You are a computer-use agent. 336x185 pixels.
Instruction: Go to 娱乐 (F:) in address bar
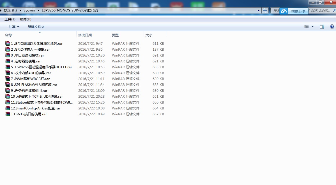10,10
